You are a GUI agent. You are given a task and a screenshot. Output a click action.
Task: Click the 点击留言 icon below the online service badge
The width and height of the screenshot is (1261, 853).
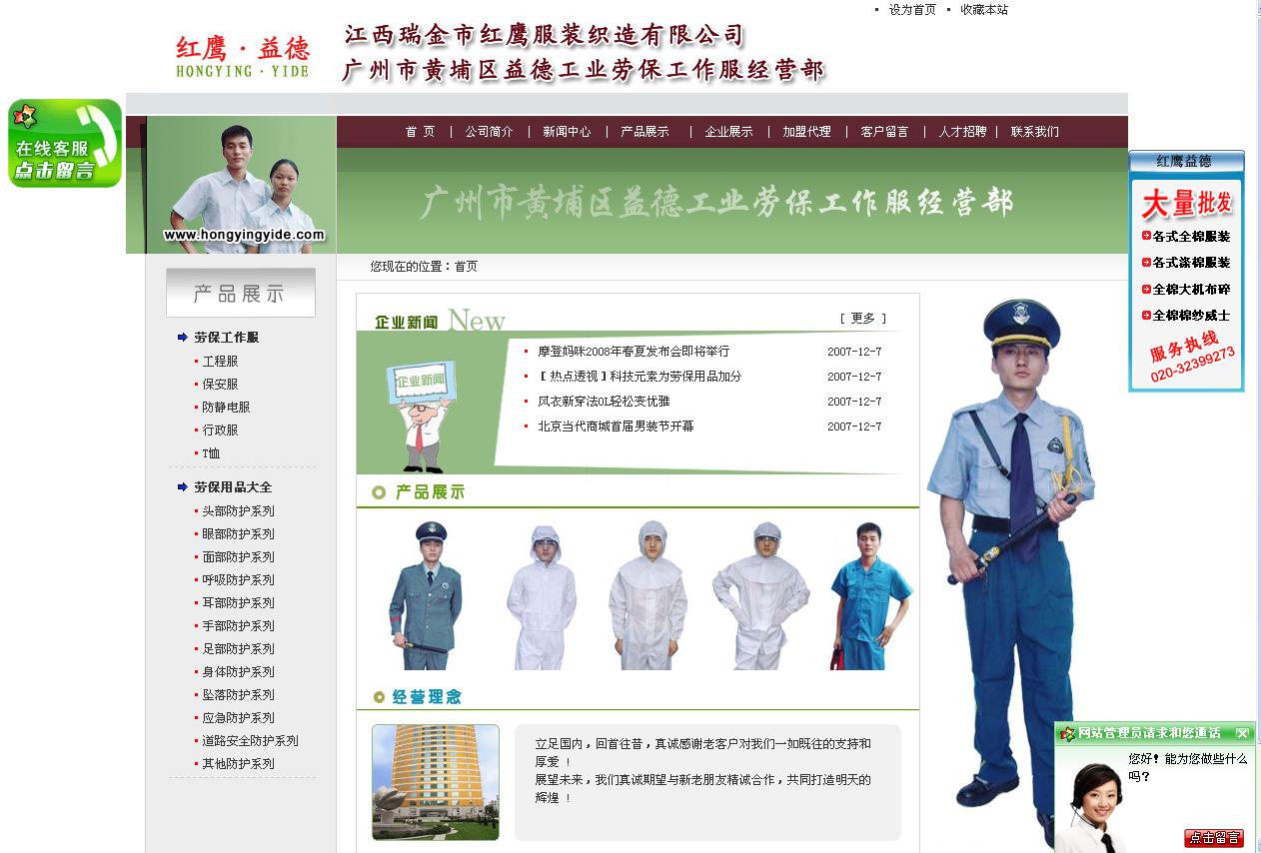pos(55,172)
